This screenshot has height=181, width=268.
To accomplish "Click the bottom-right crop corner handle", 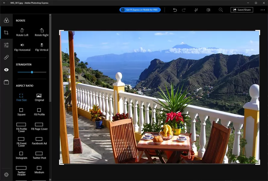I will pos(258,162).
